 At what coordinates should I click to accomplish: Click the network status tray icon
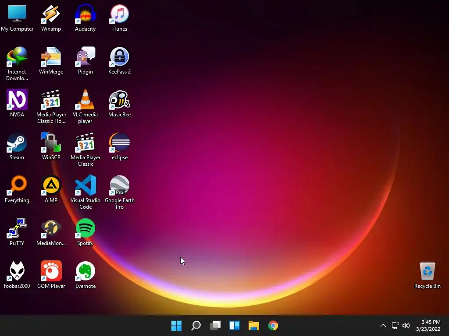pyautogui.click(x=396, y=325)
